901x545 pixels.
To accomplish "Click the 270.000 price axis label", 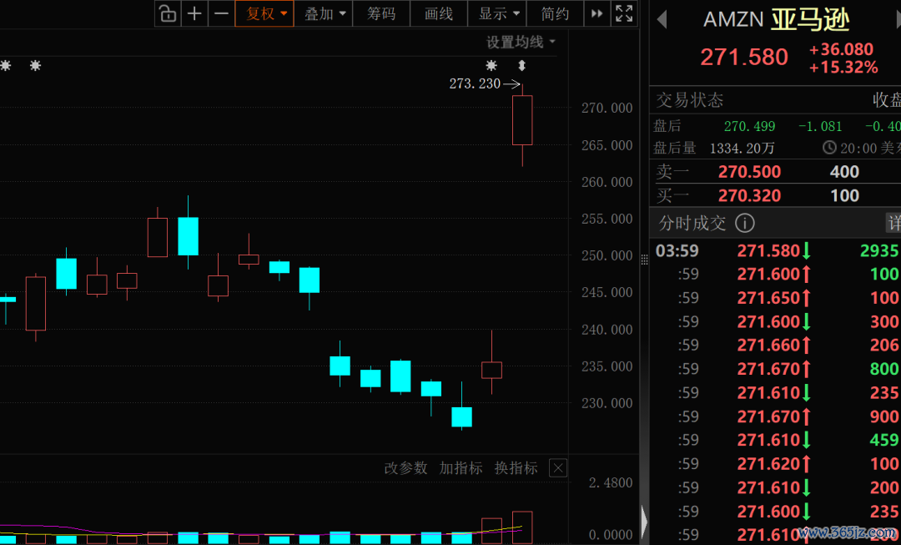I will [607, 108].
